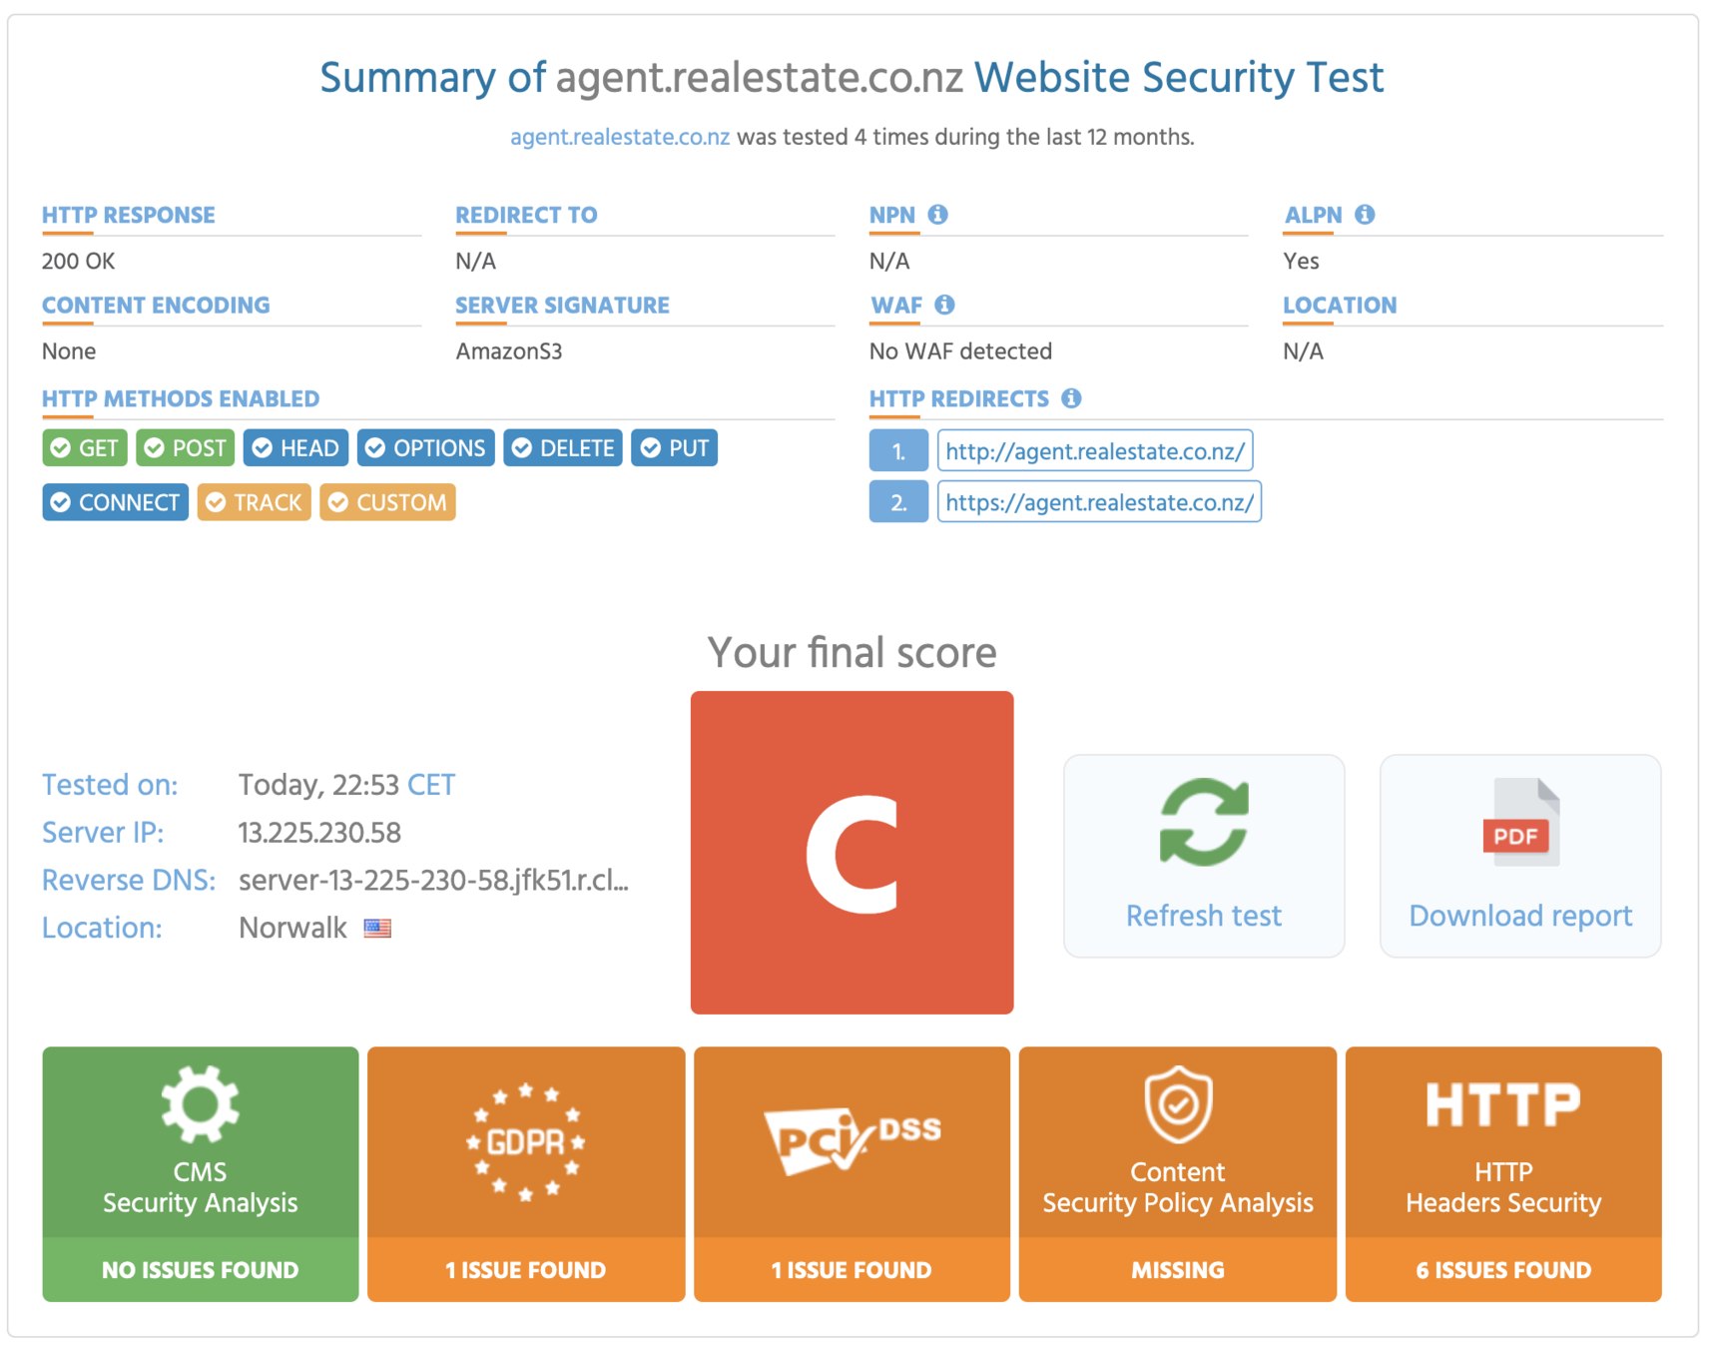The height and width of the screenshot is (1348, 1713).
Task: Click the Refresh test label
Action: [1204, 916]
